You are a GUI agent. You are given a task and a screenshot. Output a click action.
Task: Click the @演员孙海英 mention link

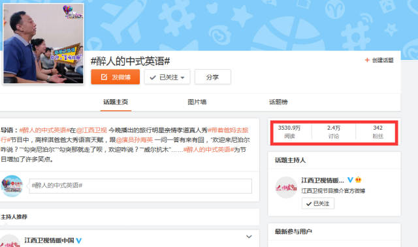[x=135, y=140]
